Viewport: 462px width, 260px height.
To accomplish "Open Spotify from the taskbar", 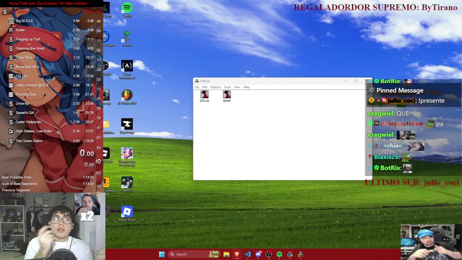I will click(279, 254).
